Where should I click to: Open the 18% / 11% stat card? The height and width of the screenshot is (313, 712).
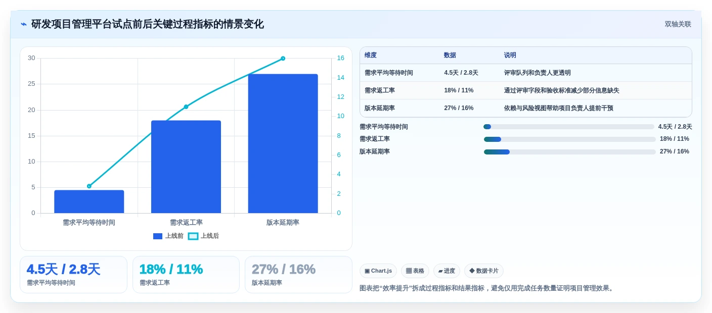point(186,275)
